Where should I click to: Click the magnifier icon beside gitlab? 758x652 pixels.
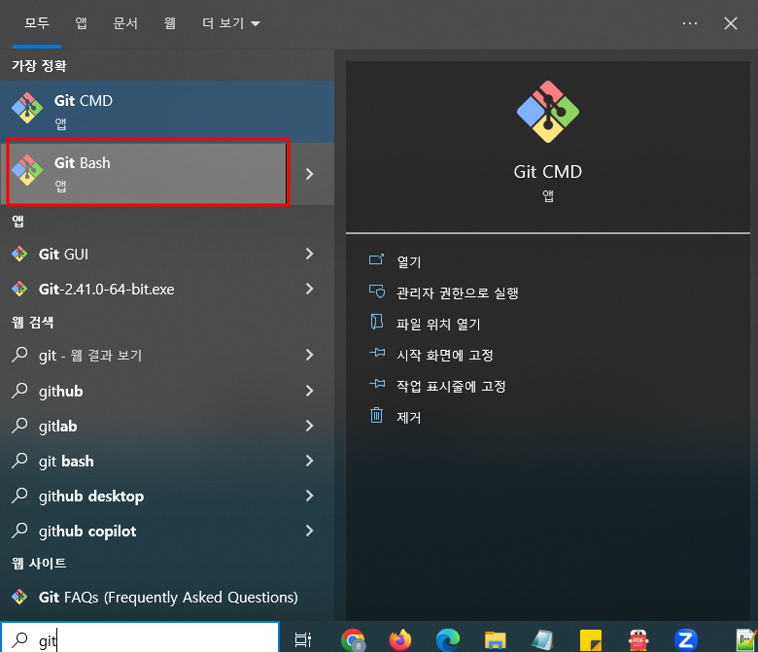point(19,426)
